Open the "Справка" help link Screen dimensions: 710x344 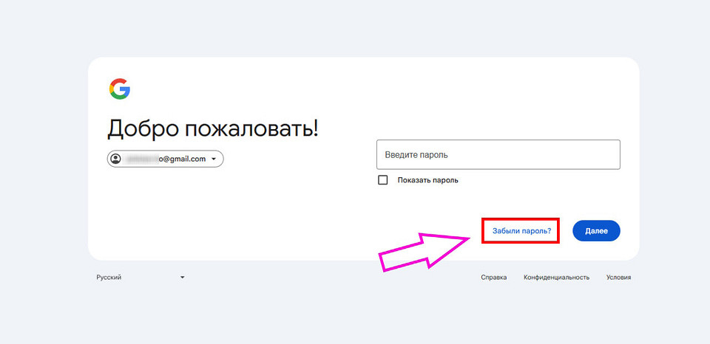tap(493, 278)
